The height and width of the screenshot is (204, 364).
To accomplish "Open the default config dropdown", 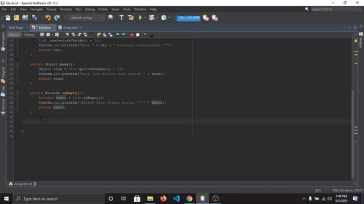I will coord(86,18).
